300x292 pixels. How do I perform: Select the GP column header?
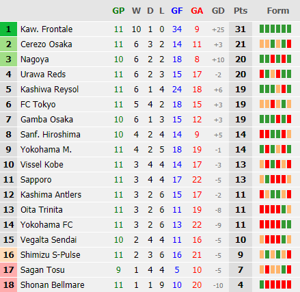[x=118, y=11]
